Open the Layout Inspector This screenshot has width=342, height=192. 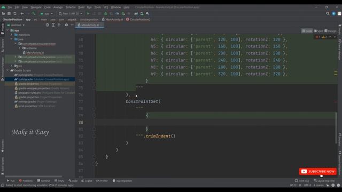(x=324, y=181)
